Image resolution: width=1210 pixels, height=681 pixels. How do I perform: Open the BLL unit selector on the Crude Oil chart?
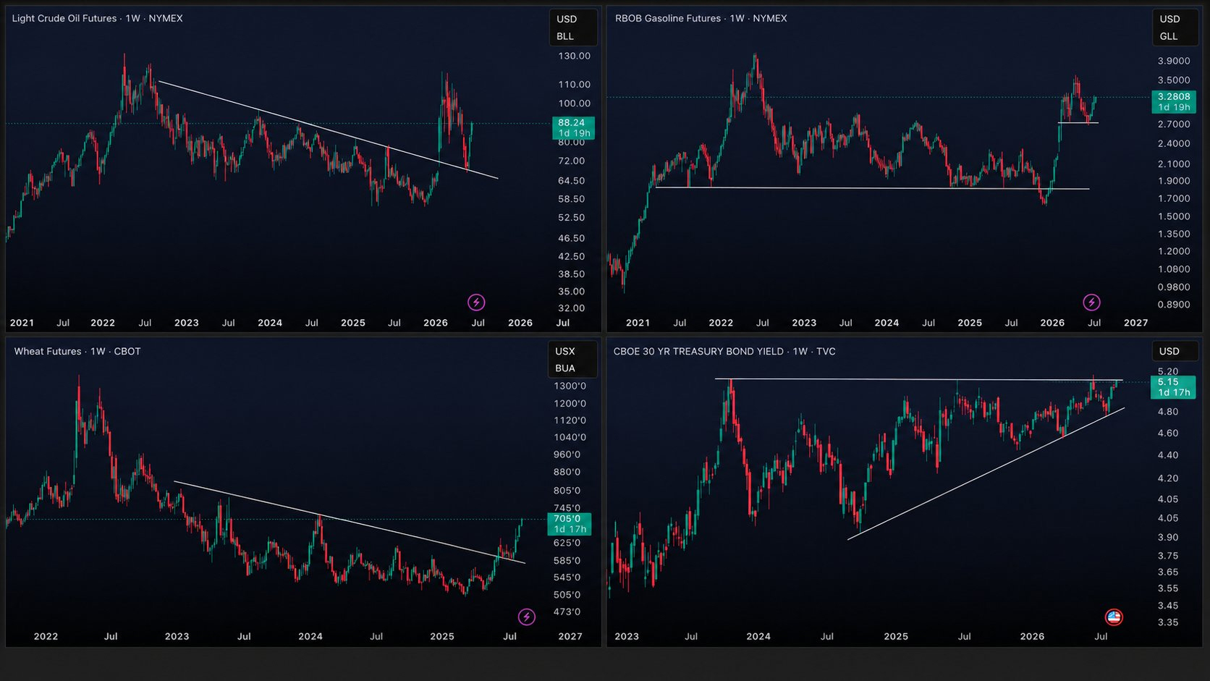565,36
